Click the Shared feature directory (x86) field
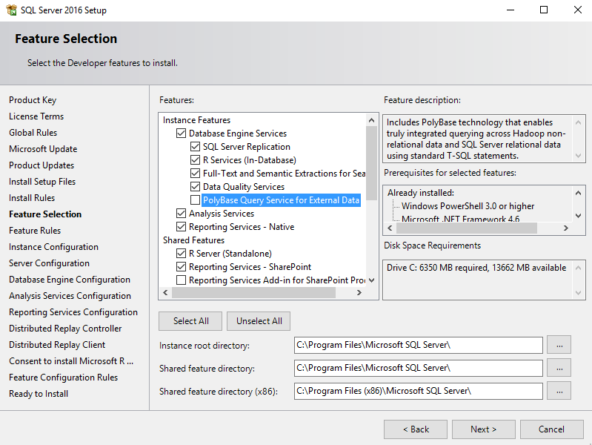This screenshot has width=592, height=445. (x=419, y=391)
